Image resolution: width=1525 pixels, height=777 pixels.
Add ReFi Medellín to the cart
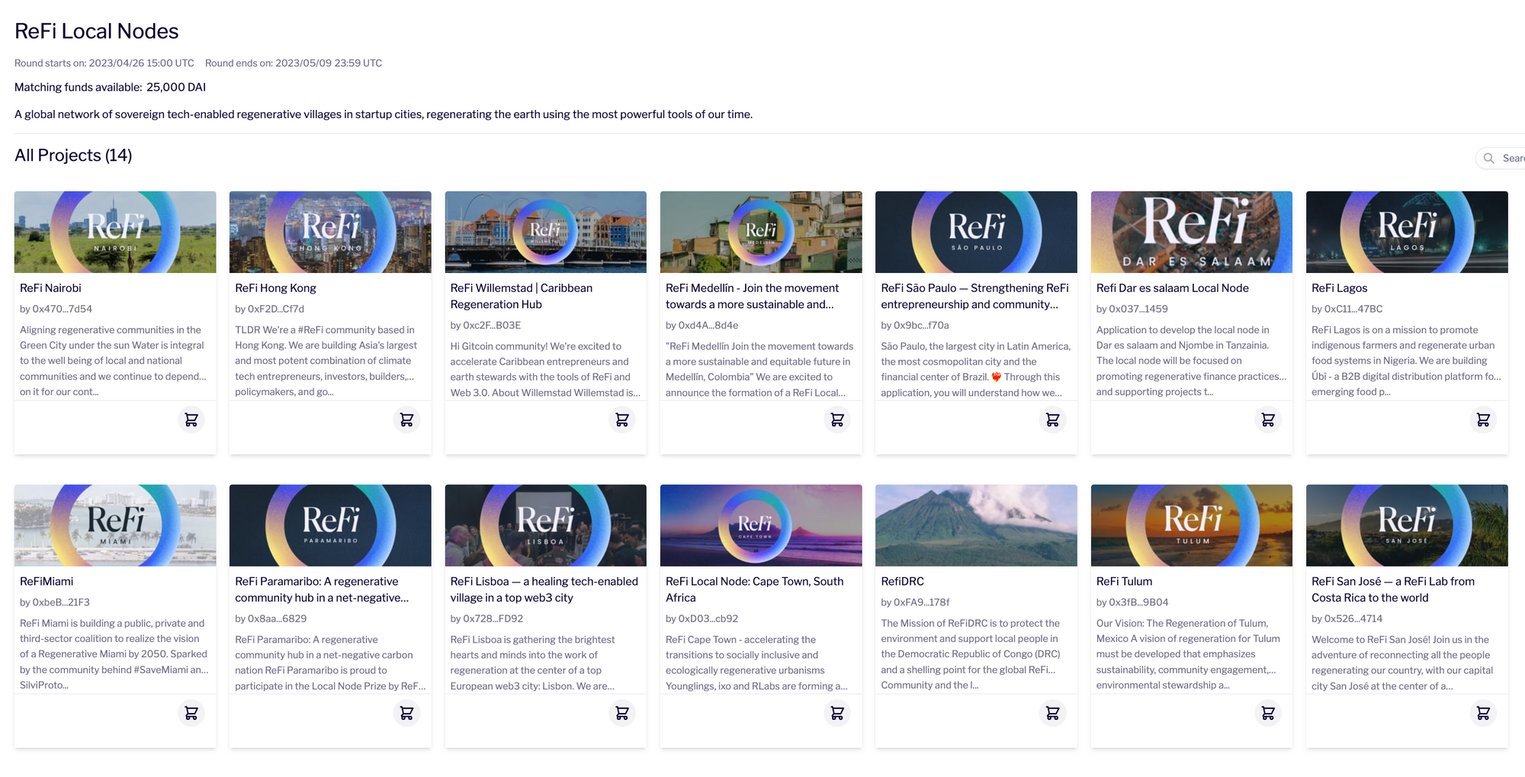point(837,420)
